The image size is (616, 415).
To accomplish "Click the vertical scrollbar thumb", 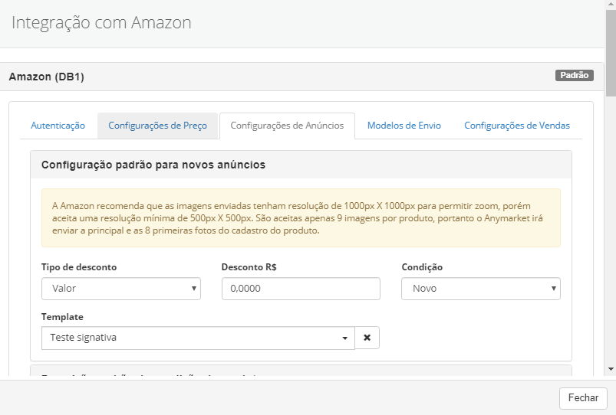I will point(611,53).
